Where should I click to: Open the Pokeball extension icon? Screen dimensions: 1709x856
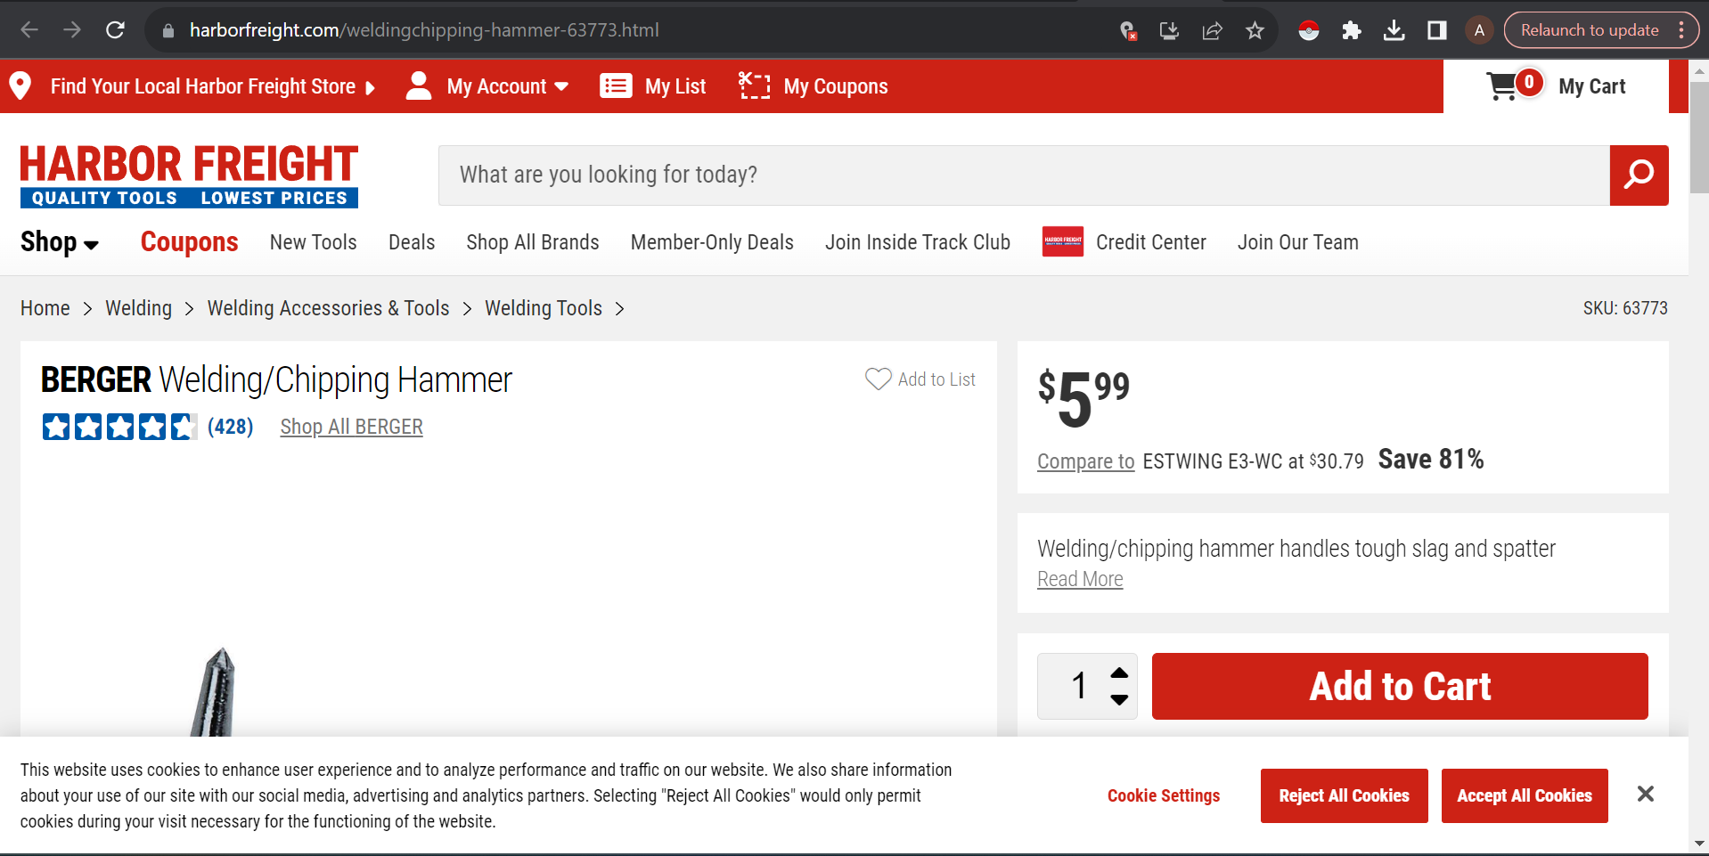1308,31
